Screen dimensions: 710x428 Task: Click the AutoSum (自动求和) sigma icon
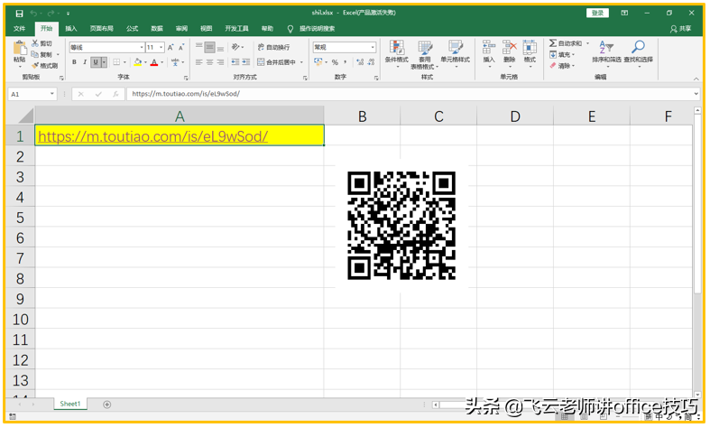[x=553, y=43]
